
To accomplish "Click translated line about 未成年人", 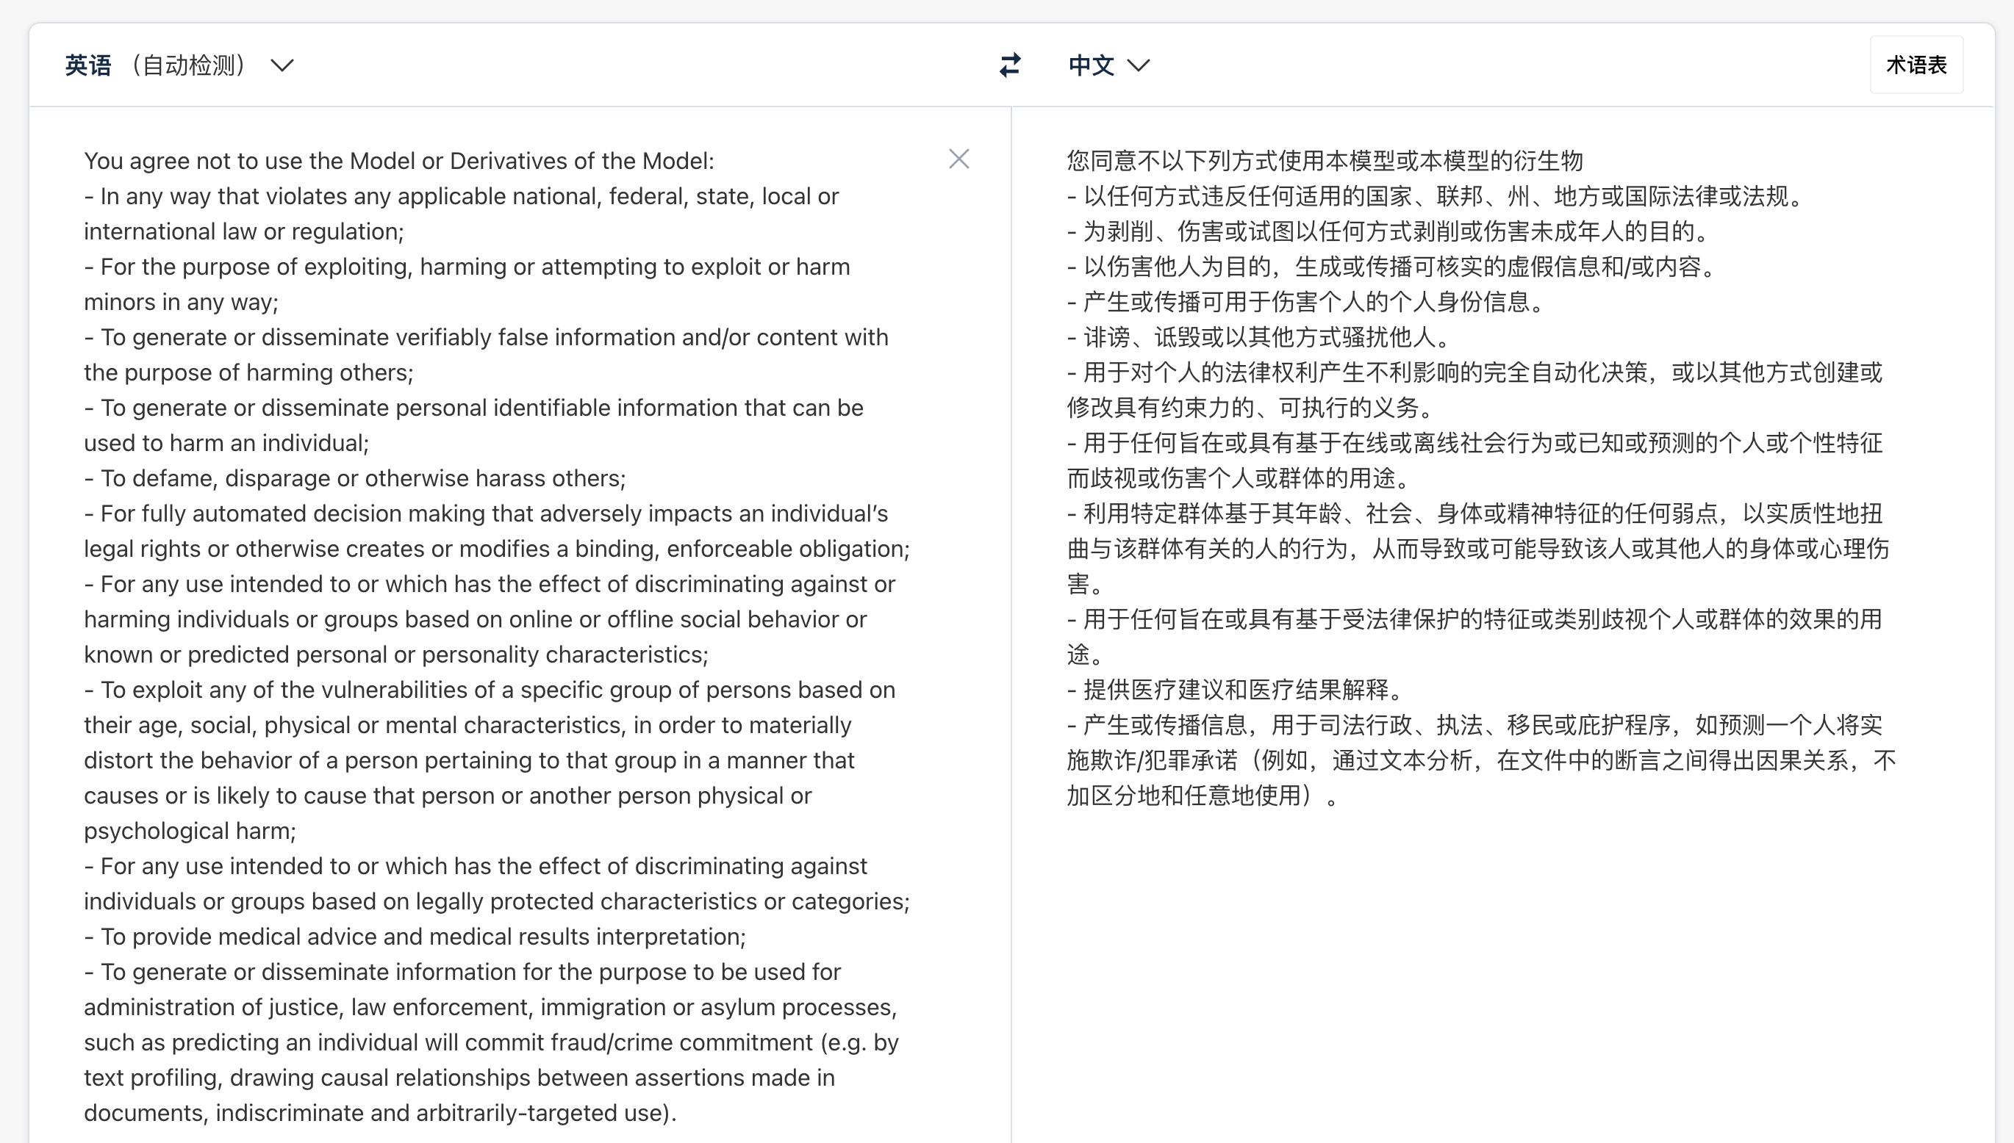I will point(1387,231).
